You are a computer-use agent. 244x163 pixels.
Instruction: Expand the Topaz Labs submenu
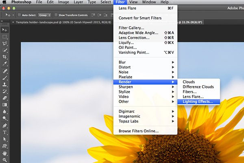coord(145,121)
